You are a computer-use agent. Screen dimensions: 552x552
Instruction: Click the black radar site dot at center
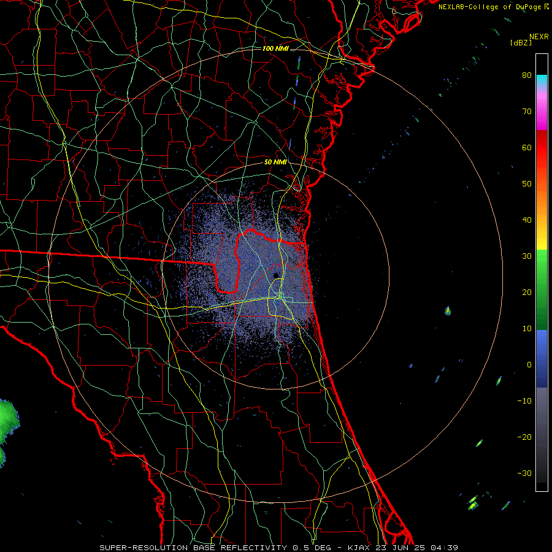tap(275, 275)
